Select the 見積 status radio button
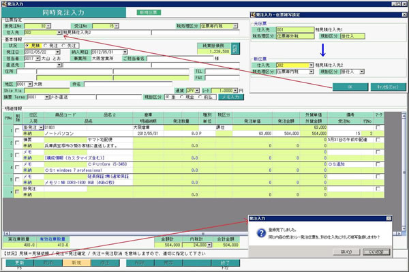 [27, 46]
